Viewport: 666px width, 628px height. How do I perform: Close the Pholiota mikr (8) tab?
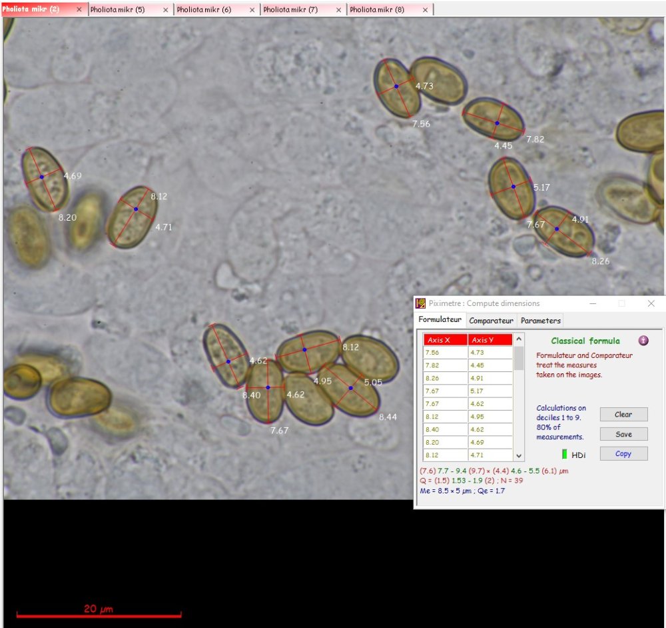pos(424,10)
